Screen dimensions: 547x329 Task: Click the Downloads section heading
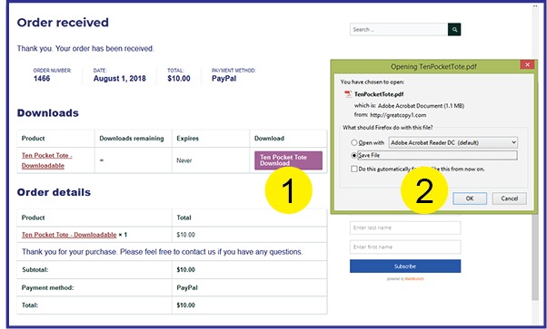[x=48, y=112]
